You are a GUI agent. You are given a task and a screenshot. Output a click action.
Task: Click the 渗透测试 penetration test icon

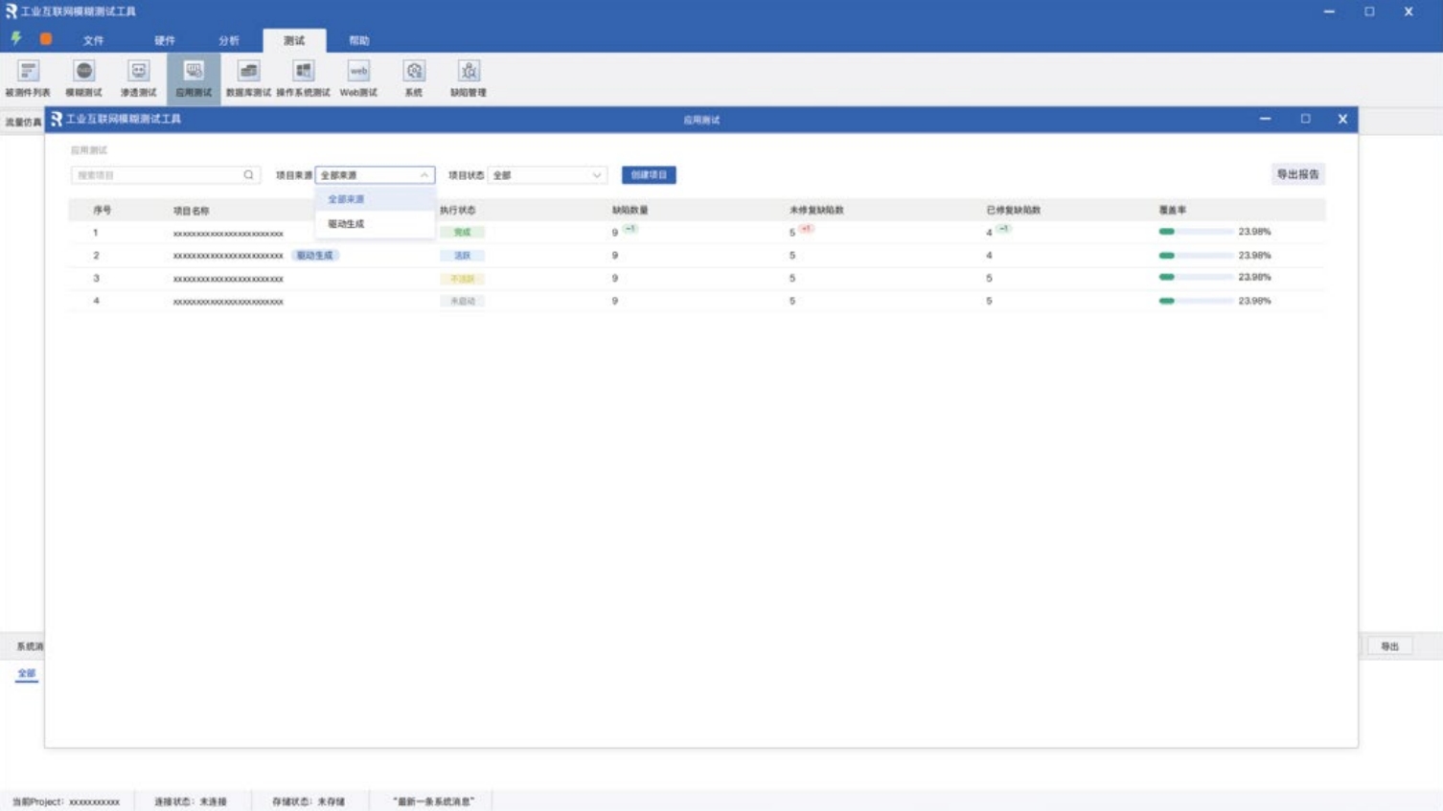tap(138, 78)
